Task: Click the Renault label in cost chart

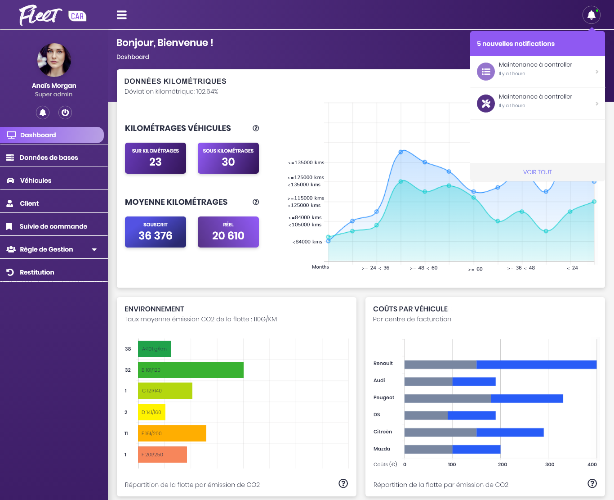Action: tap(383, 364)
